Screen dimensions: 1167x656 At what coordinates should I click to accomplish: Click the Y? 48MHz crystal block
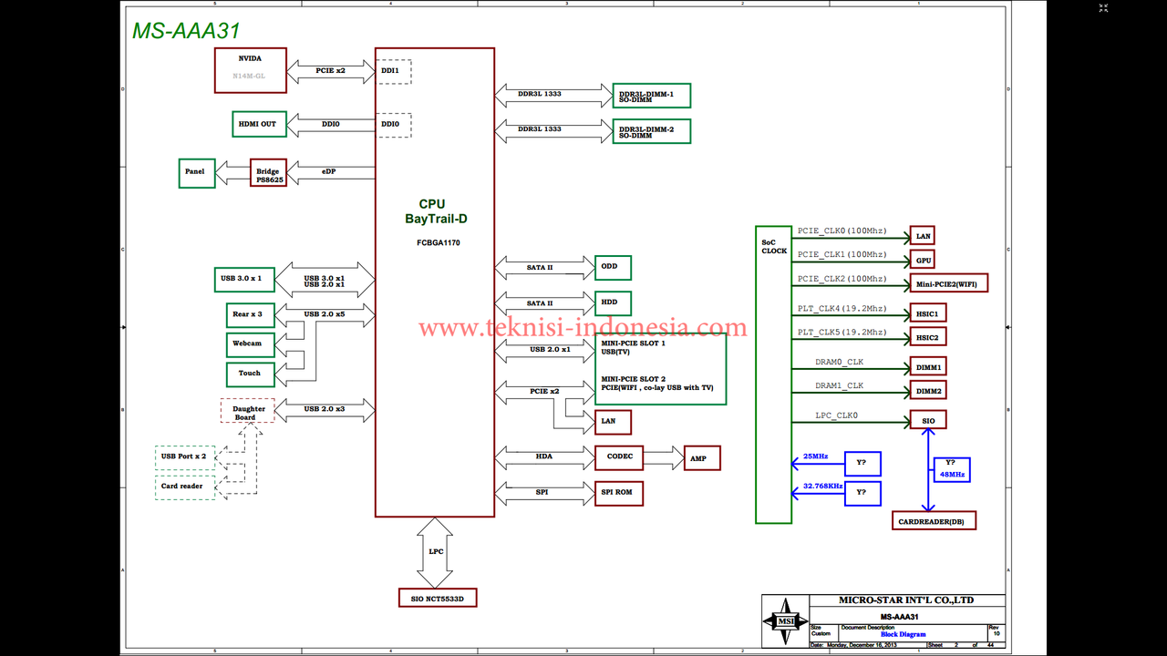951,469
